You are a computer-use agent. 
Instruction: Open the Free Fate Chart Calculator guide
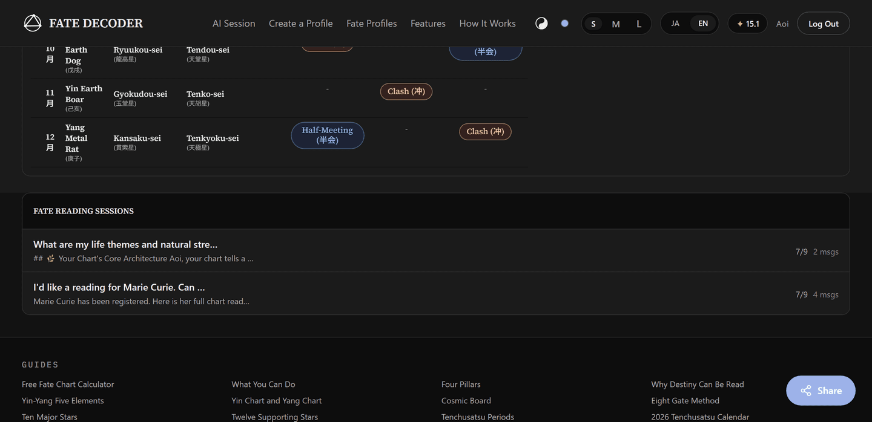tap(68, 385)
